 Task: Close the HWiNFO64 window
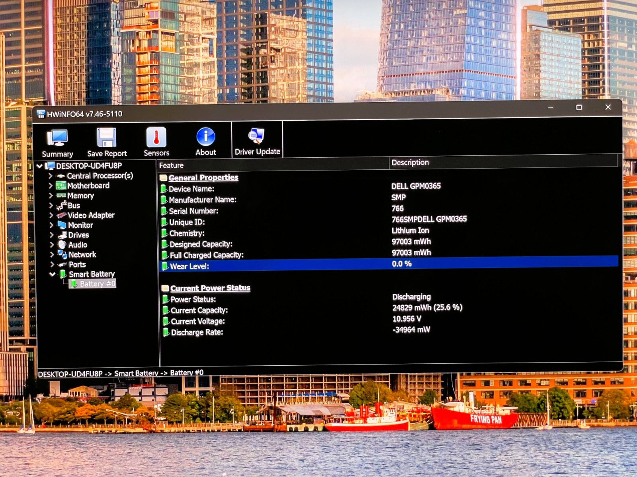[x=608, y=107]
